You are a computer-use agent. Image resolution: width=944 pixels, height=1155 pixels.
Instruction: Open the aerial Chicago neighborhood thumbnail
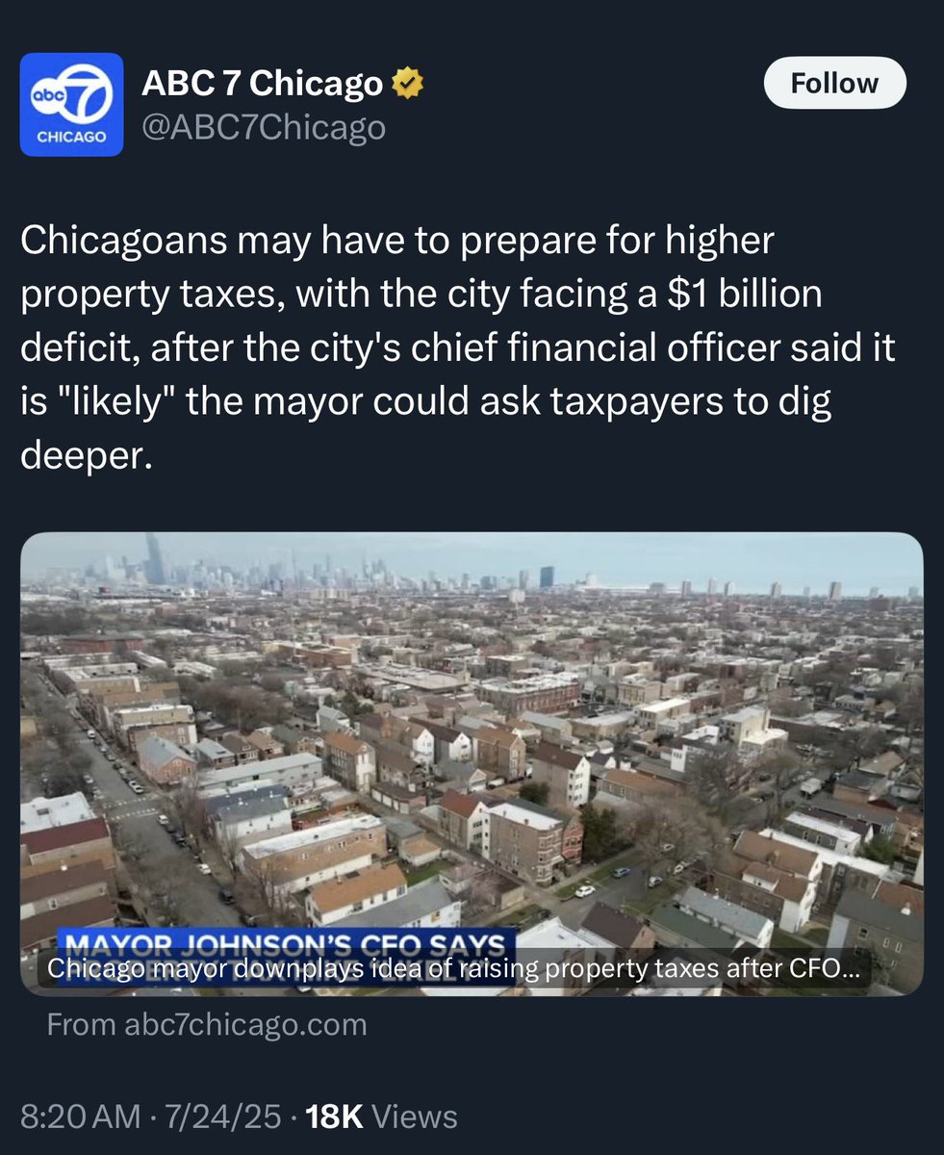coord(472,764)
